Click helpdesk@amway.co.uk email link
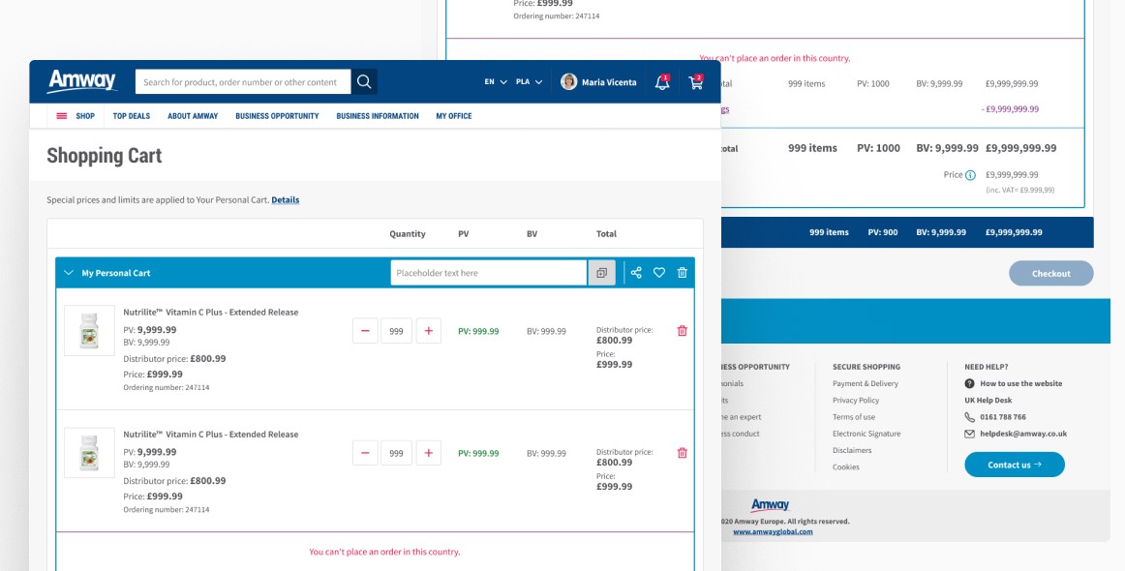Viewport: 1125px width, 571px height. pos(1023,434)
